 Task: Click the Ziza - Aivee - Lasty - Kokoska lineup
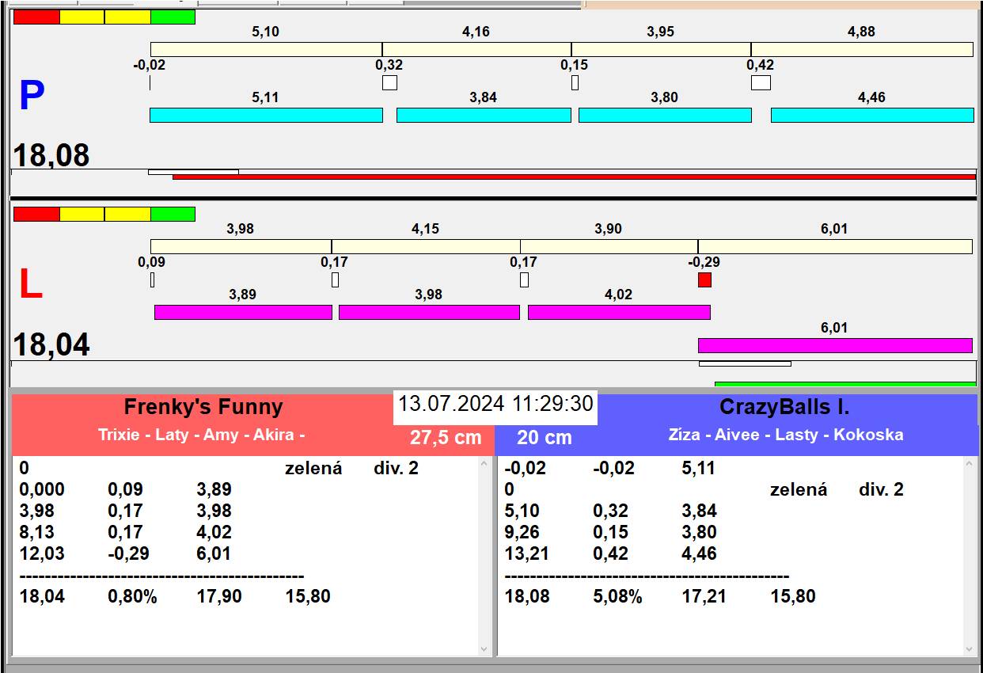pyautogui.click(x=786, y=435)
